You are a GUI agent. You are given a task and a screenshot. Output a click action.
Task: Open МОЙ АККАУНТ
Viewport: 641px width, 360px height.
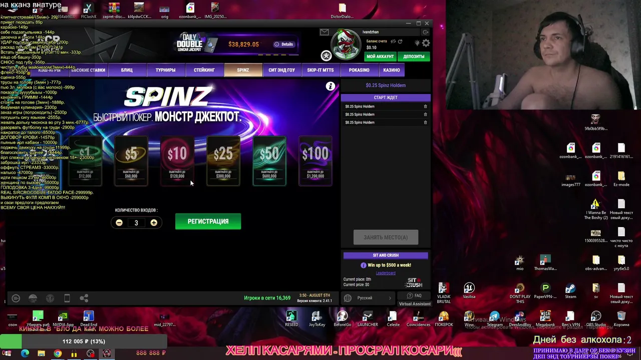coord(380,56)
